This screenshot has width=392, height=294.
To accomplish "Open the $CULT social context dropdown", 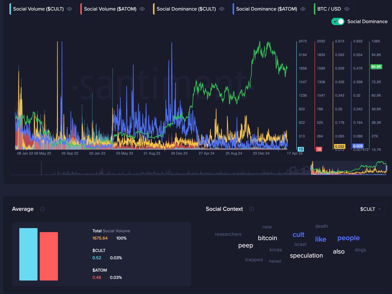I will [x=370, y=209].
